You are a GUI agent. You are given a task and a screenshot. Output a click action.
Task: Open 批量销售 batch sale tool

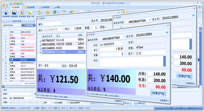click(14, 14)
